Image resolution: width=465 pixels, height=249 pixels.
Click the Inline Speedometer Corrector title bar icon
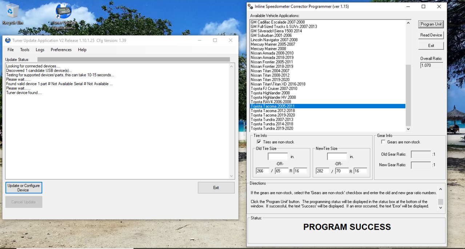click(x=250, y=7)
